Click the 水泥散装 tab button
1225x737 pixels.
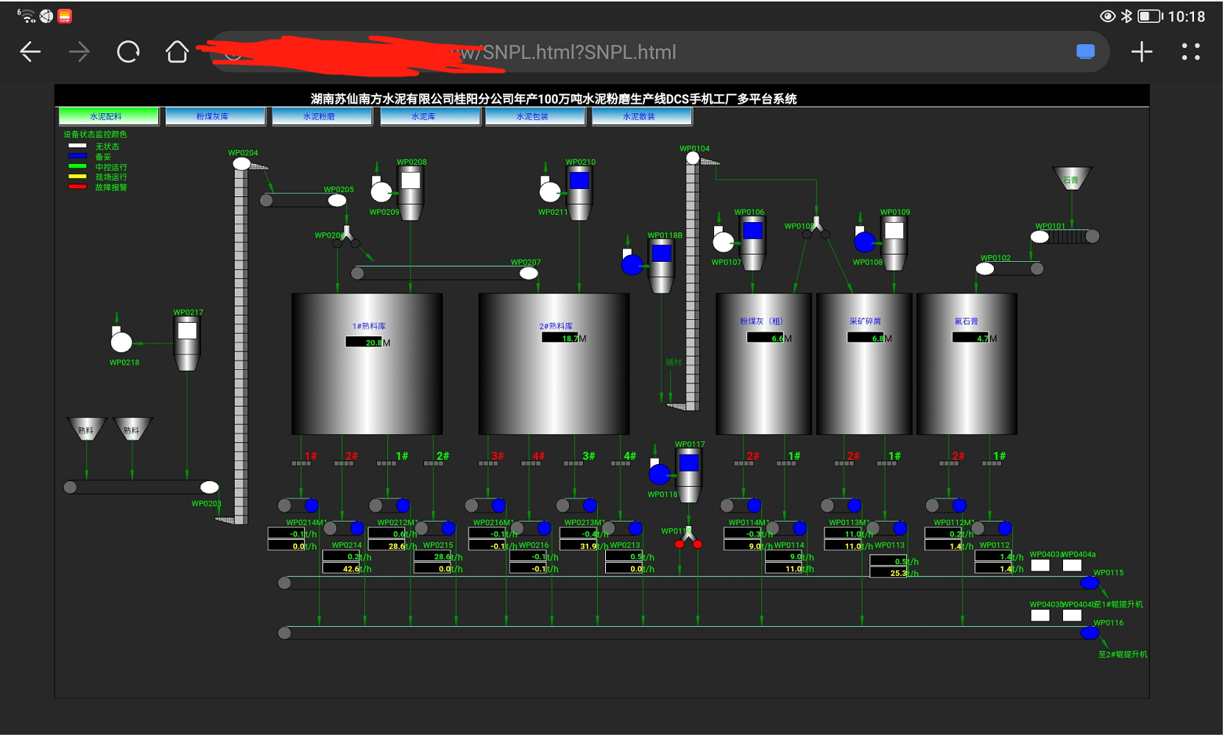coord(641,116)
